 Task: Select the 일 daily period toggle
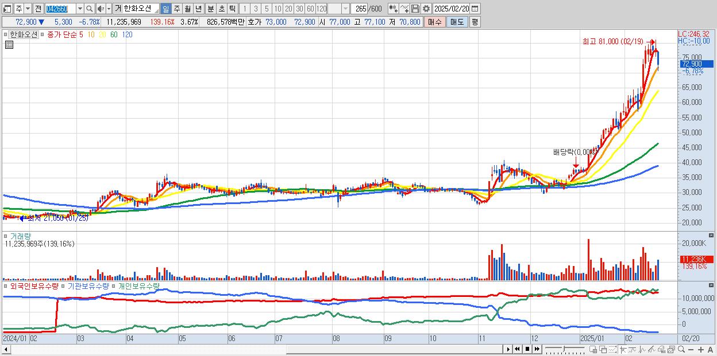click(165, 9)
